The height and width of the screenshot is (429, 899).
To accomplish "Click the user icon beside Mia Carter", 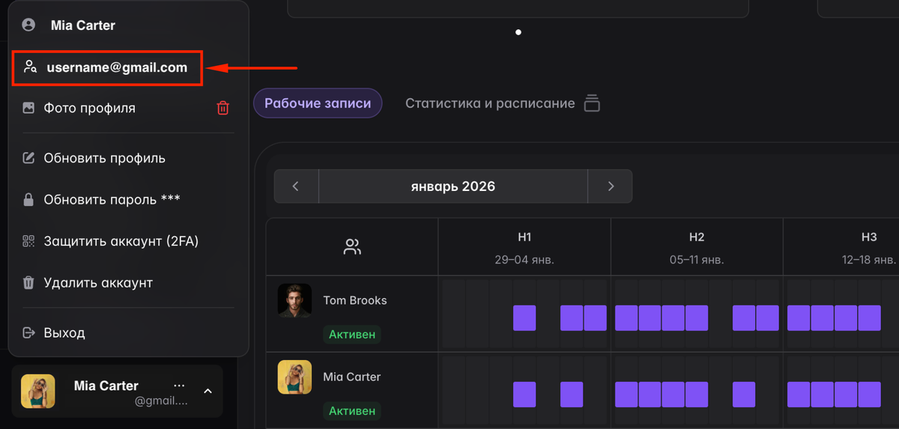I will tap(28, 25).
